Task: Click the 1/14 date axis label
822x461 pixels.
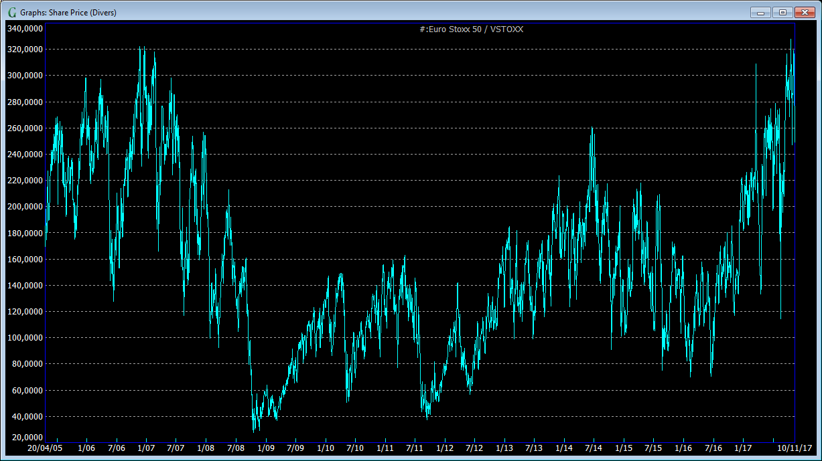Action: click(x=564, y=448)
